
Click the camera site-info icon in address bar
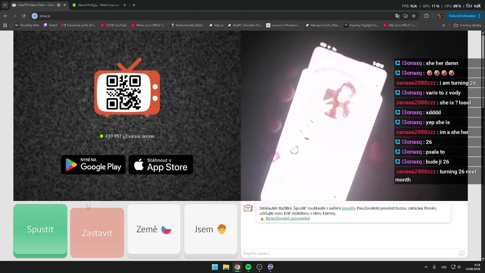pos(35,16)
